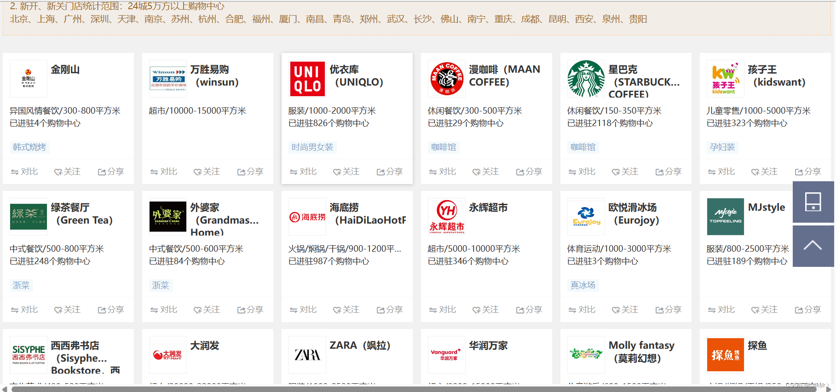Image resolution: width=836 pixels, height=392 pixels.
Task: Open the 海底捞 logo thumbnail
Action: [307, 217]
